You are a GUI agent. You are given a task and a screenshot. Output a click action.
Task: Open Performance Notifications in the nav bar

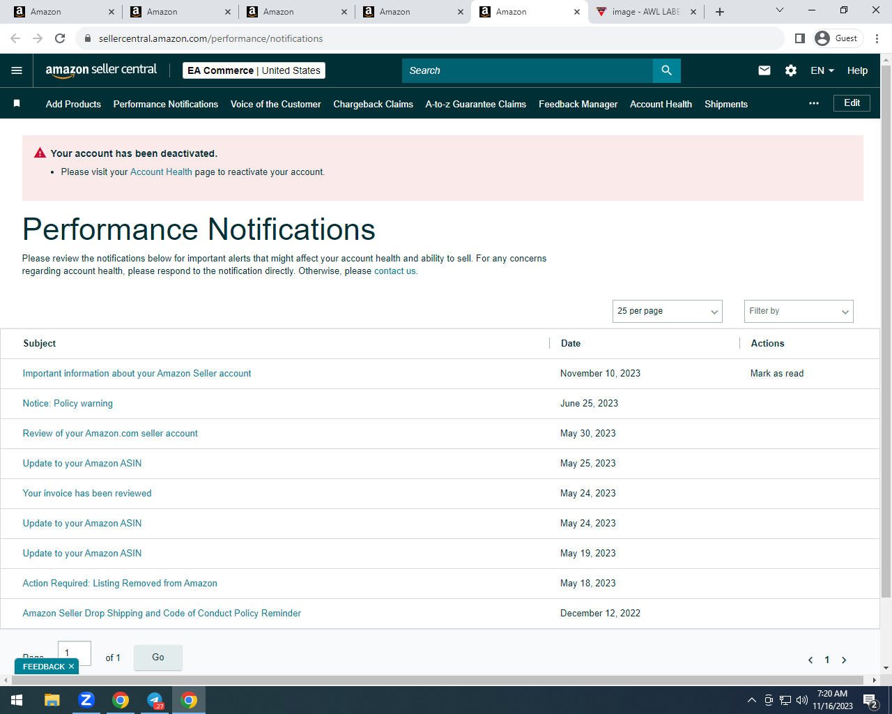[166, 104]
